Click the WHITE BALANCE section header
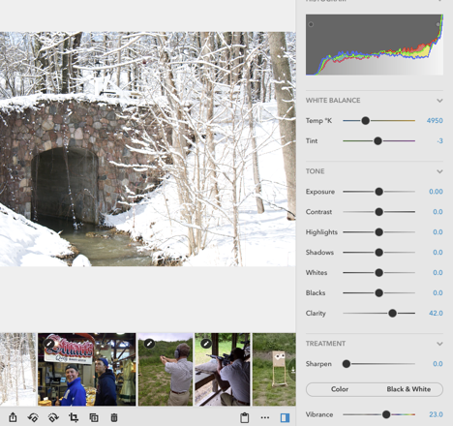 (x=333, y=101)
